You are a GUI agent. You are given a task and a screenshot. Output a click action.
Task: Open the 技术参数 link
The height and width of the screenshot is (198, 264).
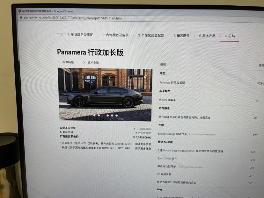(93, 62)
